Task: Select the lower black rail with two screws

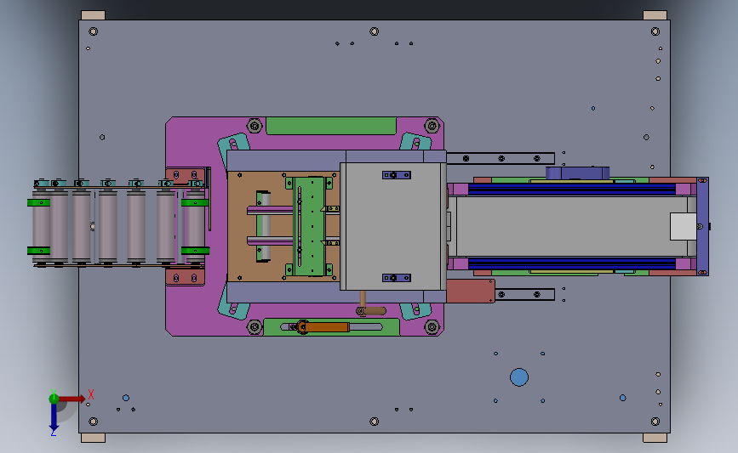Action: tap(524, 295)
